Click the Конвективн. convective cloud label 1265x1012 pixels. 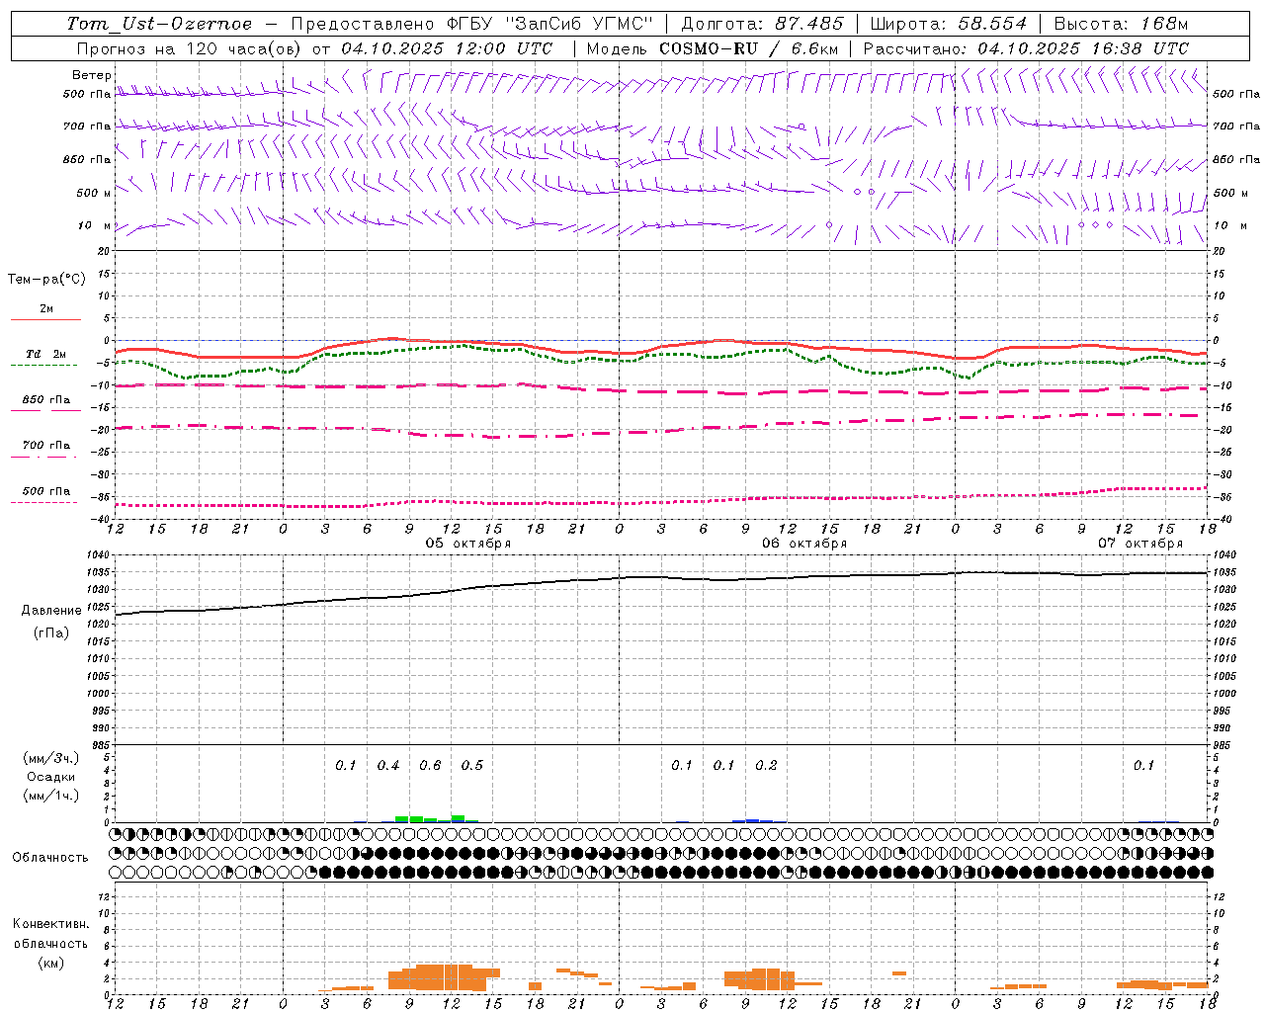[50, 924]
